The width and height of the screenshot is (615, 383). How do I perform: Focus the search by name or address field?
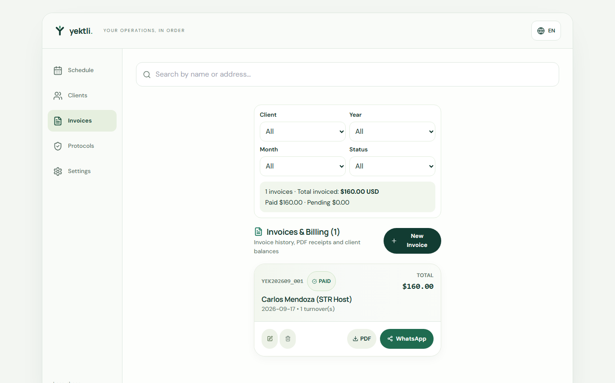pos(348,74)
